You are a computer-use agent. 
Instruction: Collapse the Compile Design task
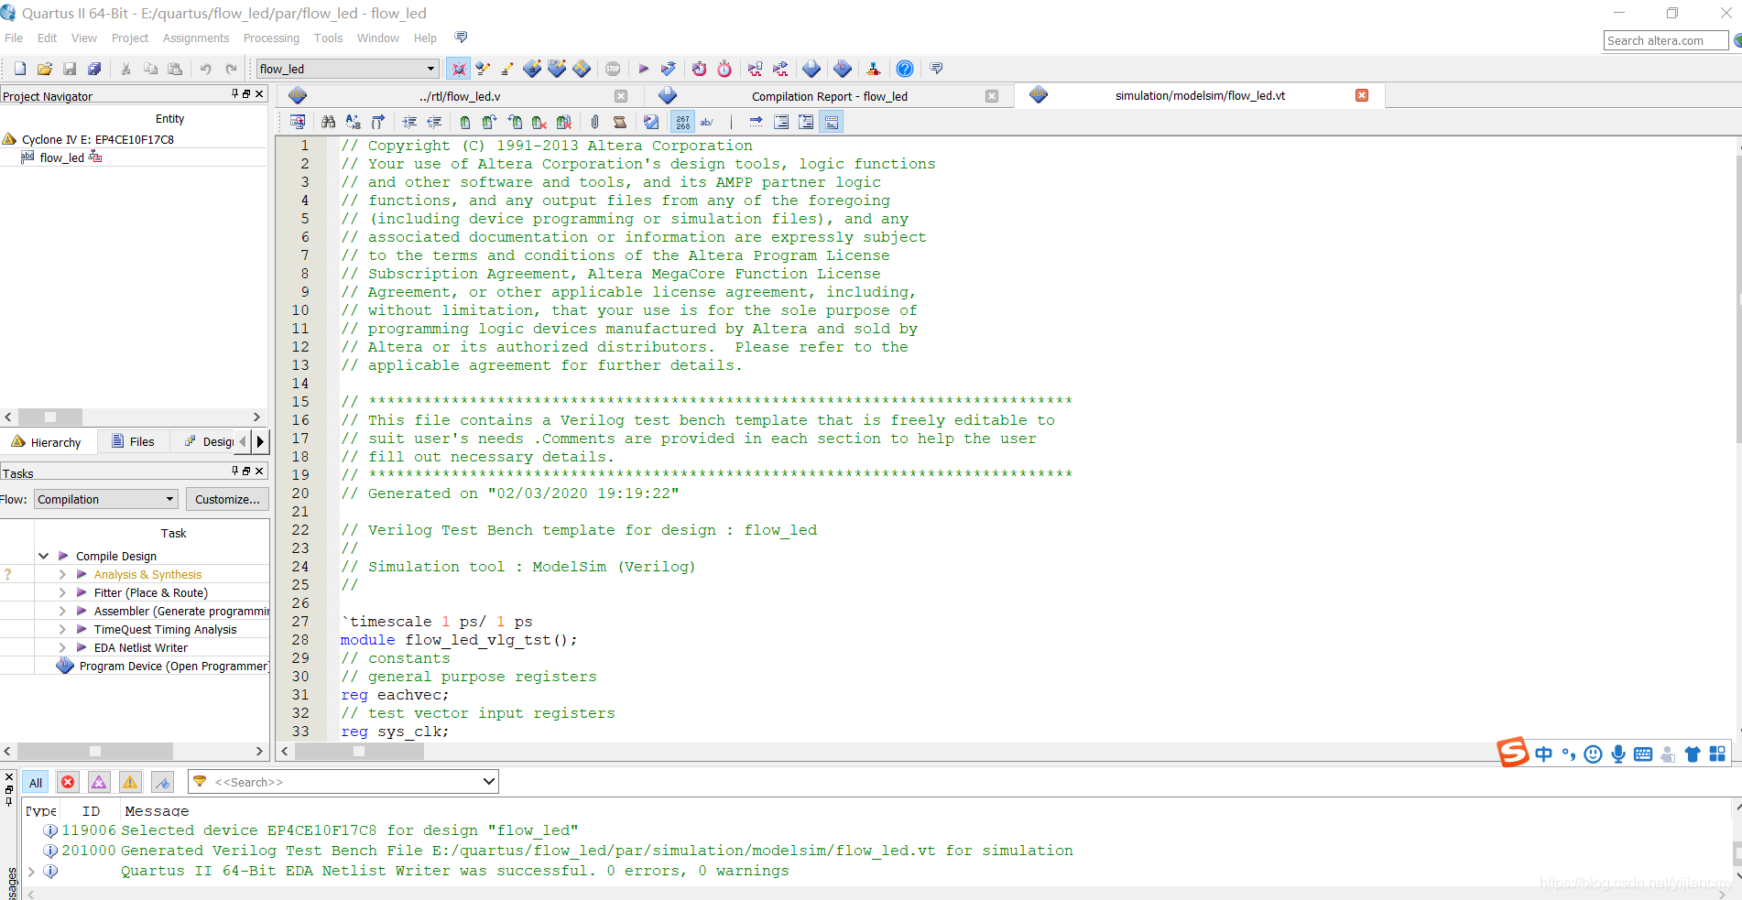click(x=43, y=556)
